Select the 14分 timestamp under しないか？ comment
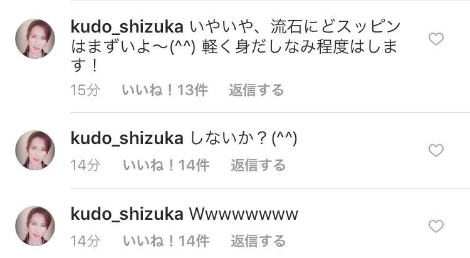The image size is (470, 258). point(85,165)
